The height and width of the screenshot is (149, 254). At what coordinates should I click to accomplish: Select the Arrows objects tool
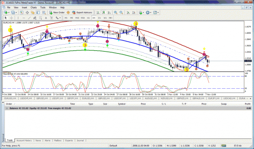57,18
